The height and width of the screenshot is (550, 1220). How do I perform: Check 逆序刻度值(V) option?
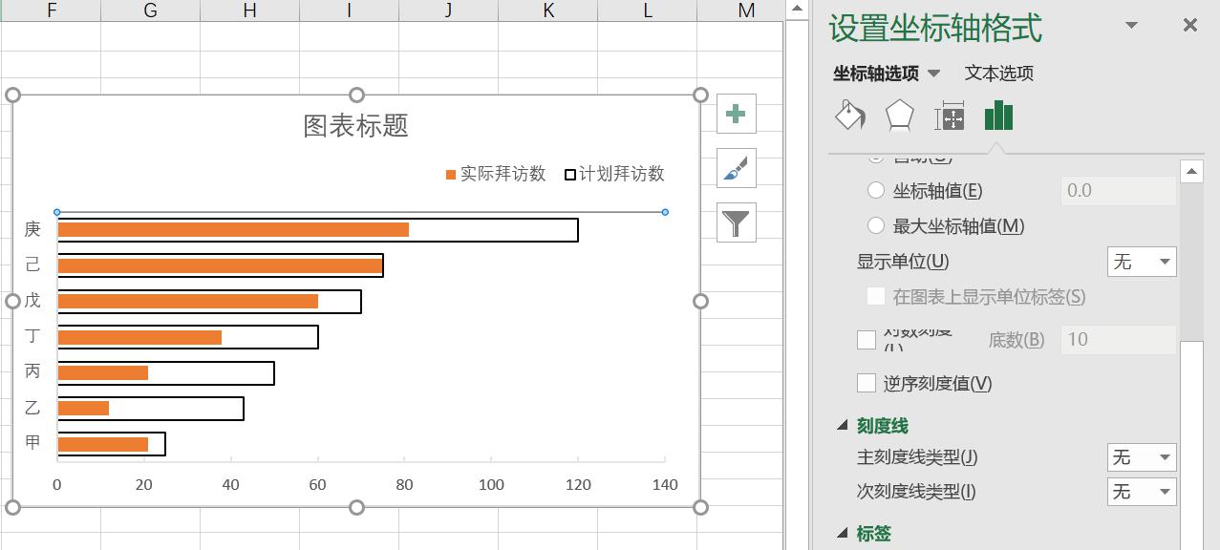[x=867, y=383]
